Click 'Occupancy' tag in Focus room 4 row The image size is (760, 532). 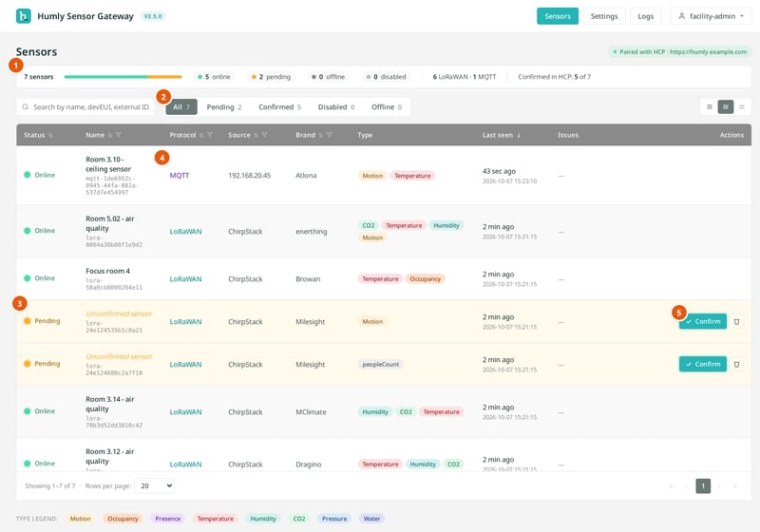(425, 279)
